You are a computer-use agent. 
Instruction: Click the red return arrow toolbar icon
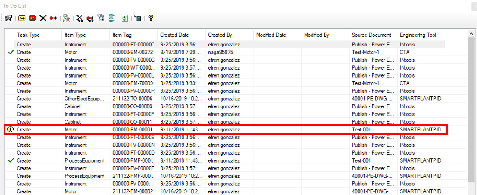pyautogui.click(x=32, y=18)
